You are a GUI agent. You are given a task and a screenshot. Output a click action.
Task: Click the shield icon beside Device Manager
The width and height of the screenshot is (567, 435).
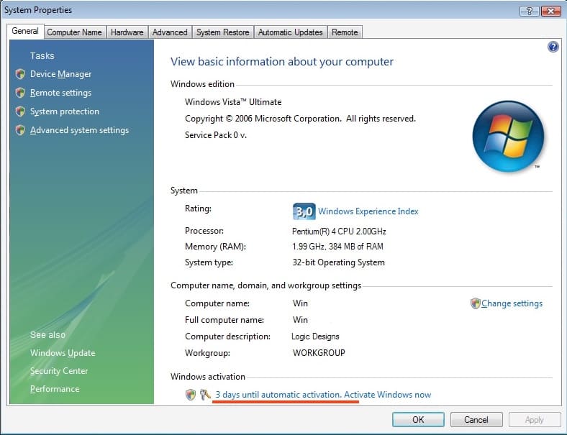click(20, 74)
